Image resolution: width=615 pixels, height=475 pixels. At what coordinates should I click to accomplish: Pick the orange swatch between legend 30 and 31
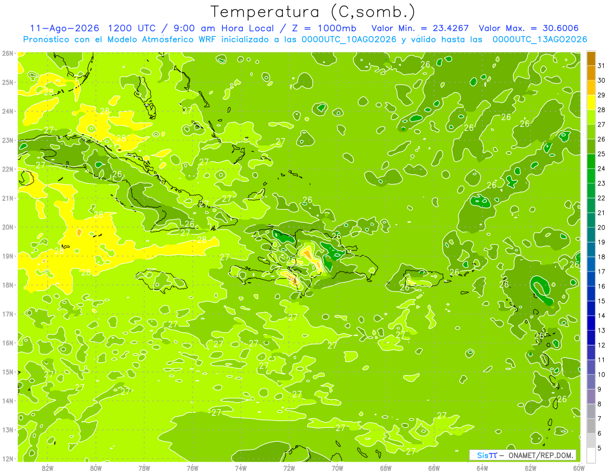(591, 73)
